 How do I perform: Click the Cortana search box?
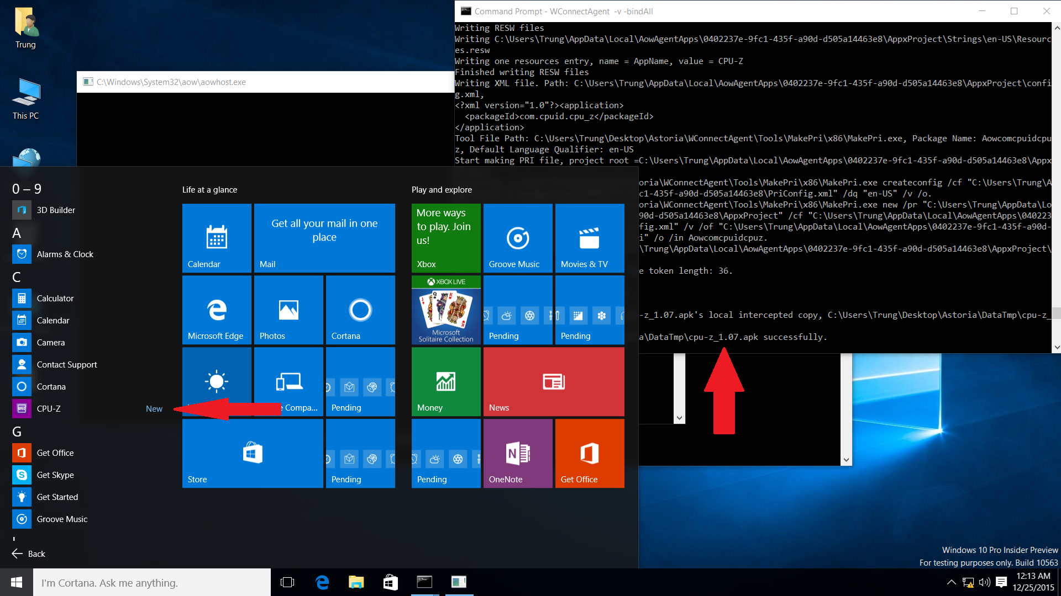click(152, 582)
